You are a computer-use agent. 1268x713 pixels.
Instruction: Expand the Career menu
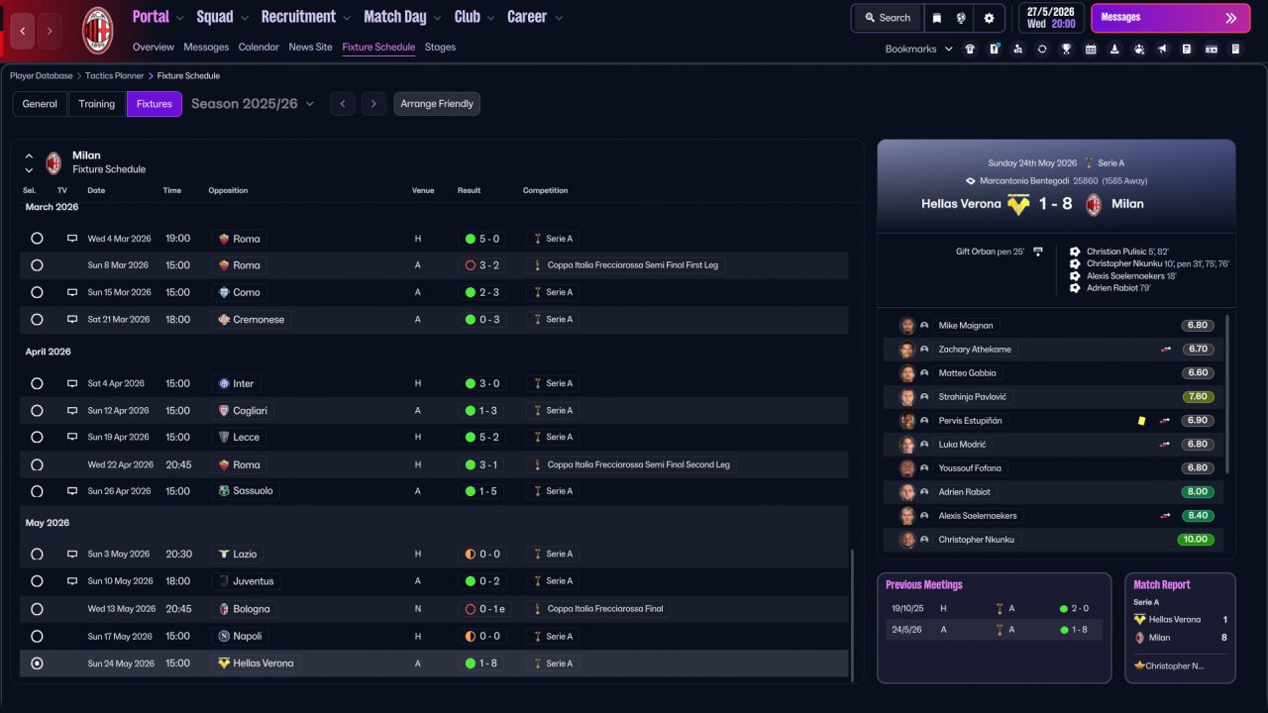[535, 17]
